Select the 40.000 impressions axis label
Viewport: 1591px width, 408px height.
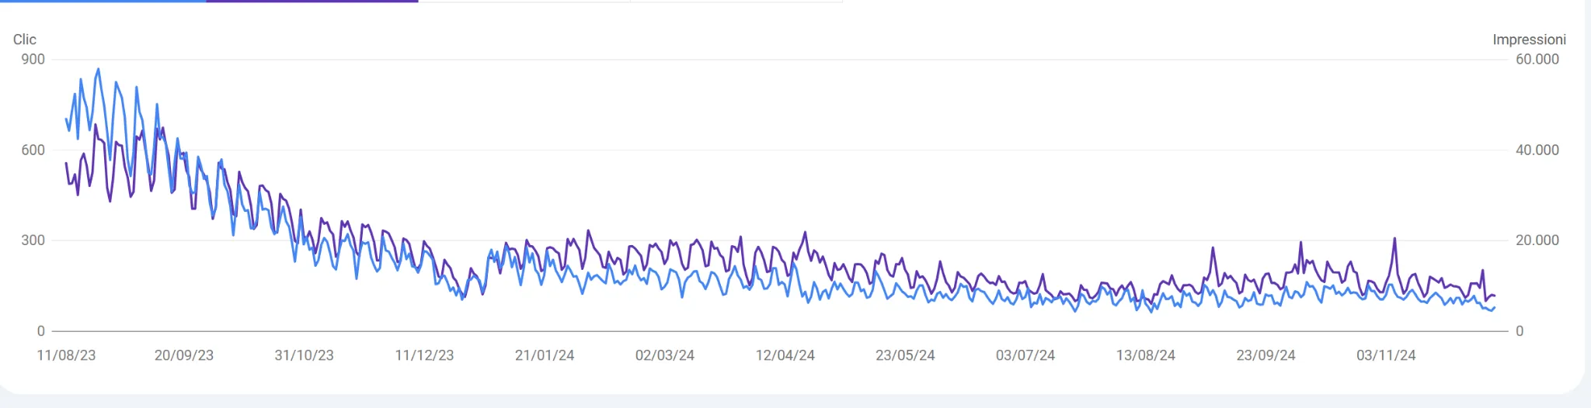[x=1537, y=150]
